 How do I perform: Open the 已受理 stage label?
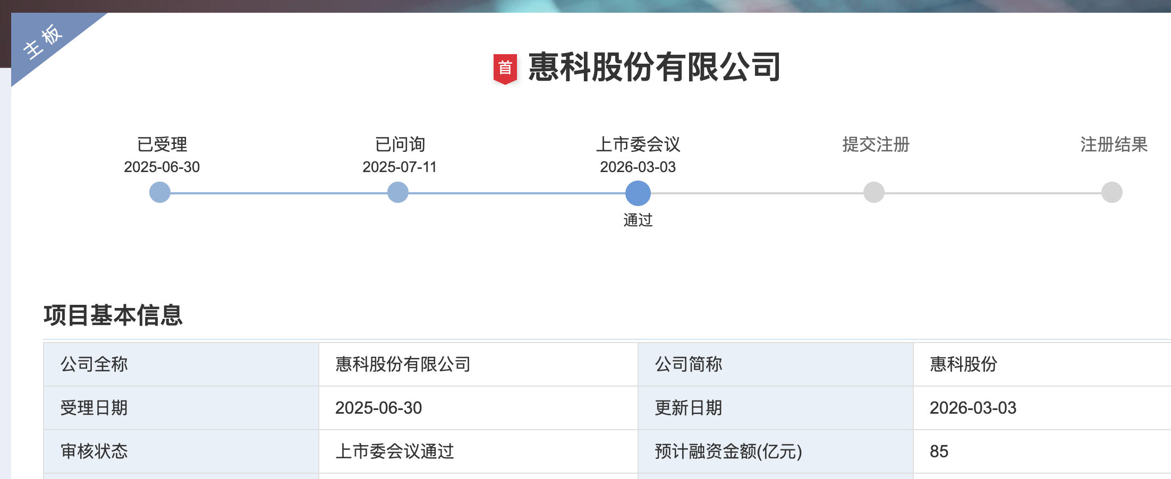162,144
